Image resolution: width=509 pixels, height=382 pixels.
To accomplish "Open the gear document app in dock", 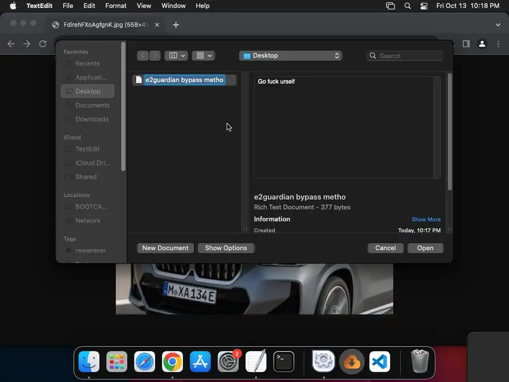I will [x=323, y=361].
